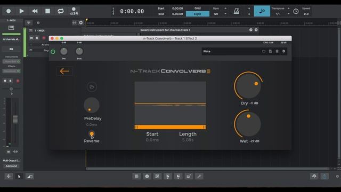The width and height of the screenshot is (341, 192).
Task: Open the time signature 4/4 setting
Action: pyautogui.click(x=249, y=11)
